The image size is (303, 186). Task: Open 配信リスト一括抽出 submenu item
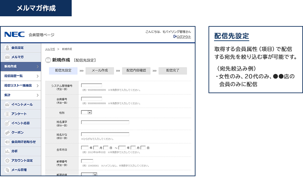[21, 85]
